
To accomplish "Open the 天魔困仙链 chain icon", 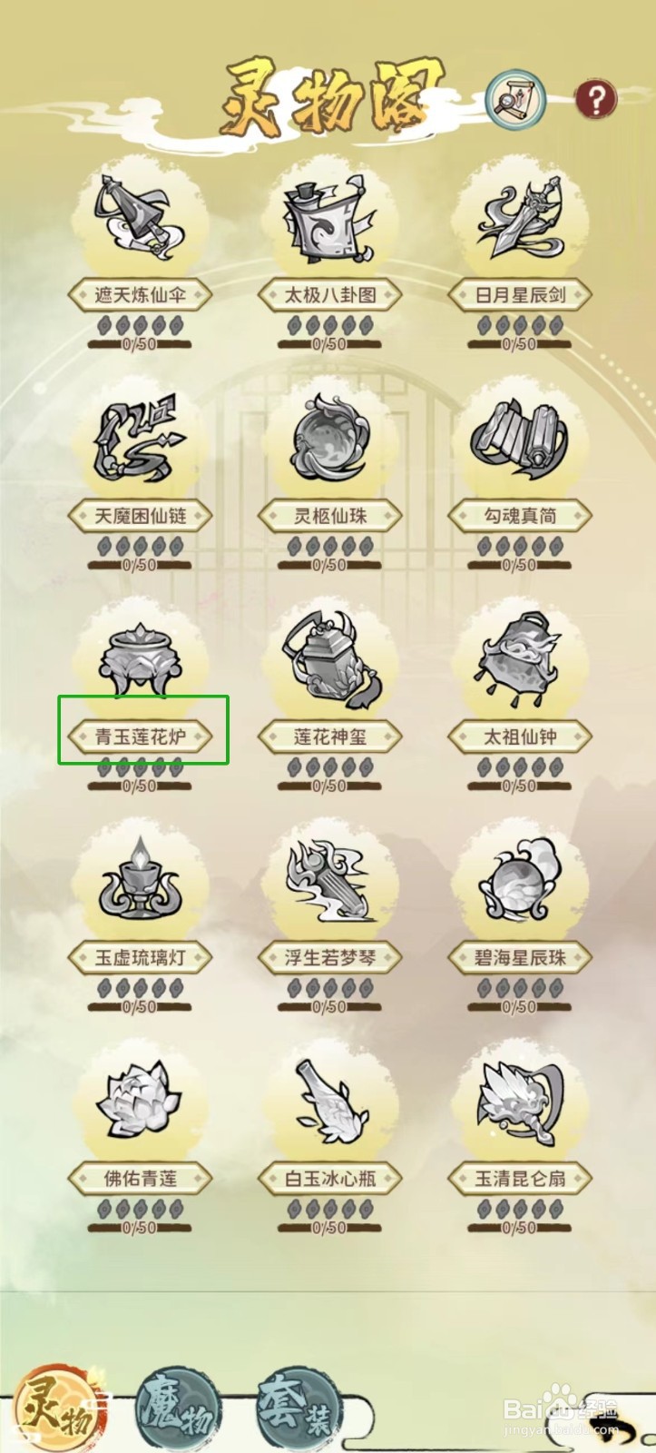I will pyautogui.click(x=141, y=438).
